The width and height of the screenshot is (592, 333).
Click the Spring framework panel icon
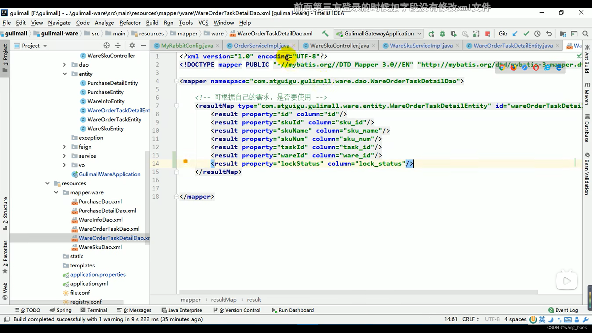51,310
